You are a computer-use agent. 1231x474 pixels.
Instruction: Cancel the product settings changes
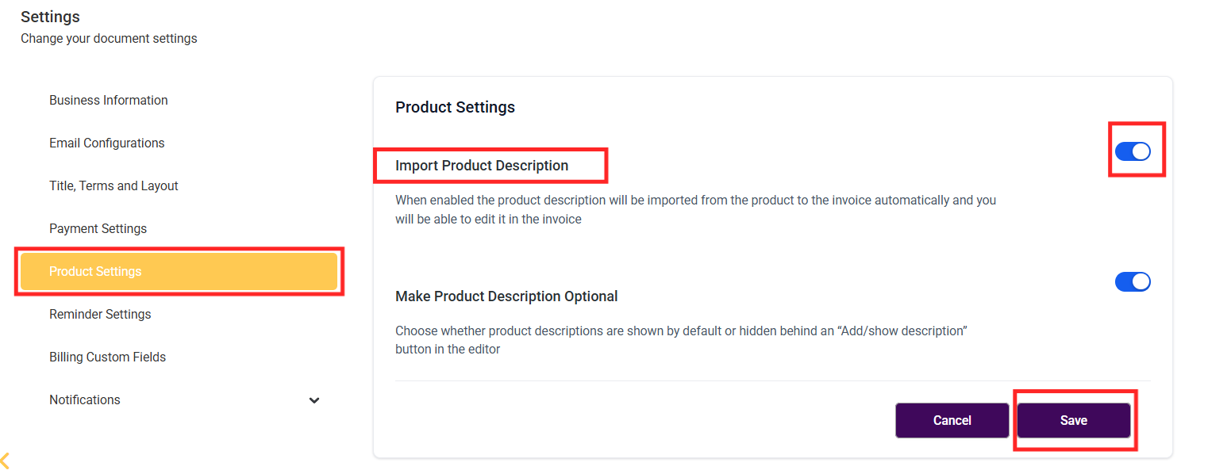(952, 420)
